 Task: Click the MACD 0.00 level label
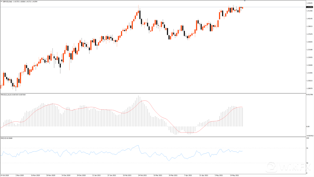point(308,127)
